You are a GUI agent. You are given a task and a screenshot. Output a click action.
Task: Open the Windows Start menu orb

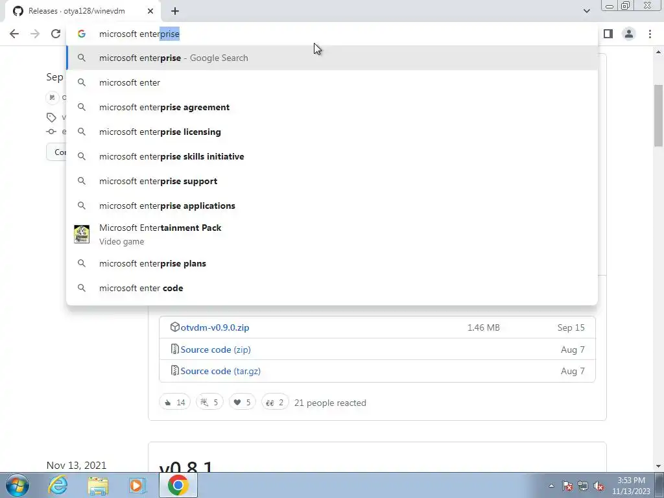[18, 485]
